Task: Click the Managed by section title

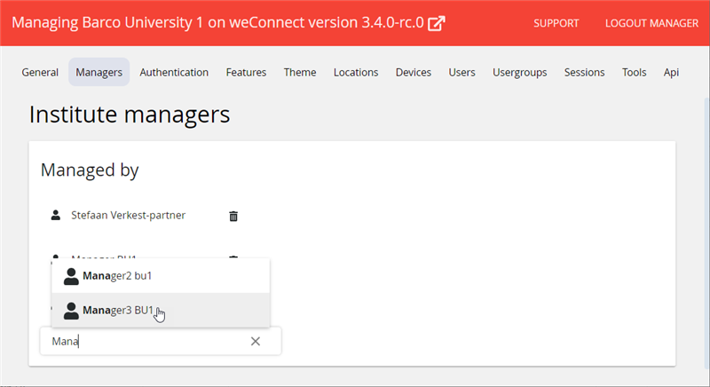Action: point(90,170)
